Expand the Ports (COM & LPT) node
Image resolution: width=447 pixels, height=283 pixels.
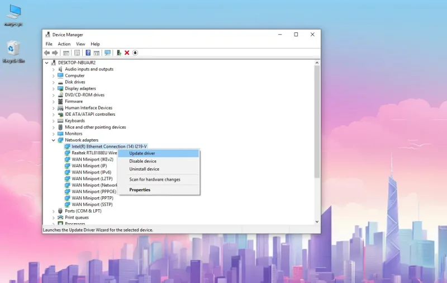tap(53, 211)
